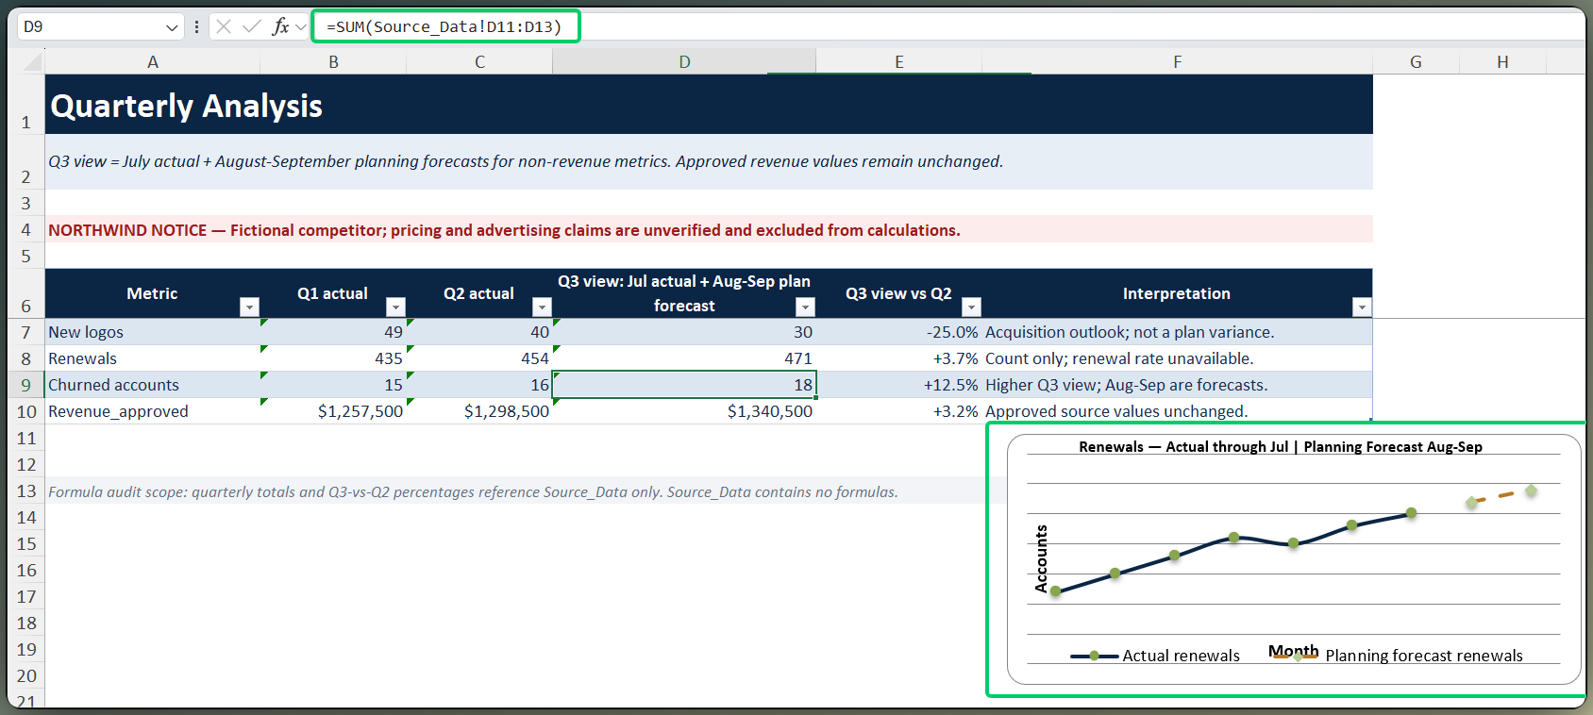The width and height of the screenshot is (1593, 715).
Task: Click the Revenue_approved cell
Action: coord(153,411)
